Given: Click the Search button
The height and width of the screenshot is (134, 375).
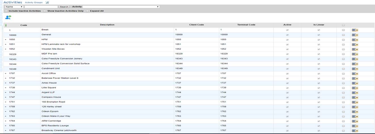Looking at the screenshot, I should [x=64, y=7].
